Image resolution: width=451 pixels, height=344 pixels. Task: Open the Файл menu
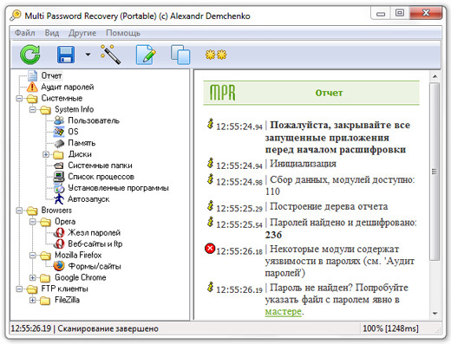tap(24, 33)
